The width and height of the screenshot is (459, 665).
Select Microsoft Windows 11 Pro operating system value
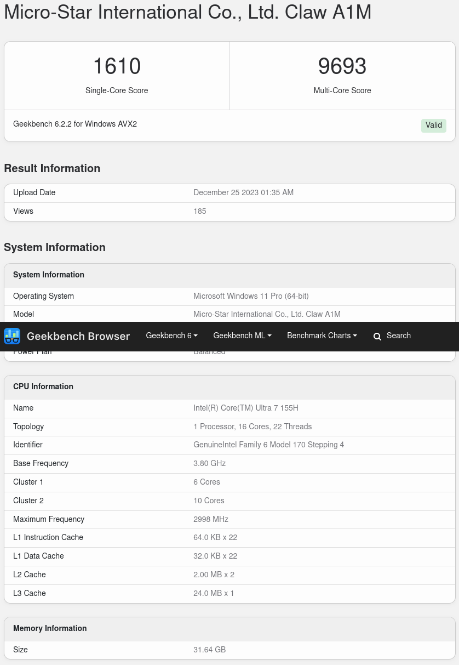251,297
